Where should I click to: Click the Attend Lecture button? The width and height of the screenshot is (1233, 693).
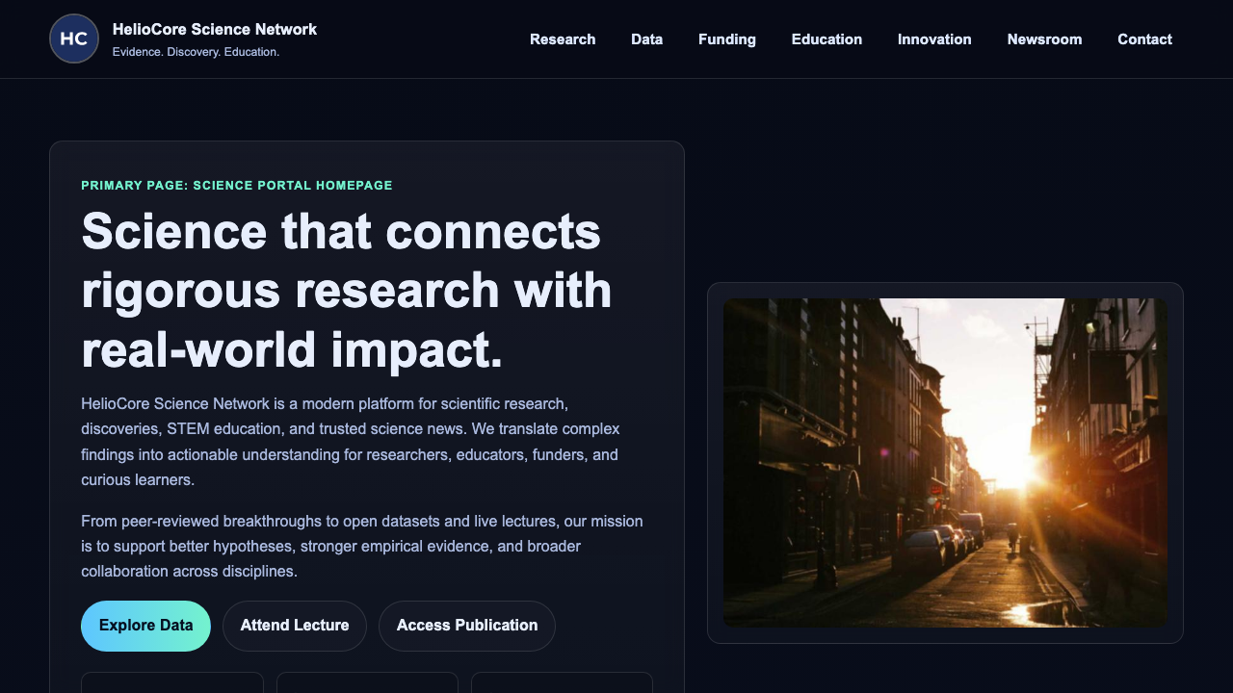point(294,626)
